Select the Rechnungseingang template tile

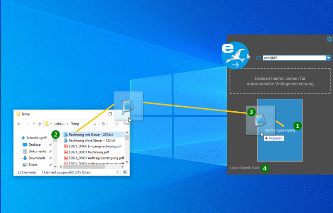pos(280,130)
